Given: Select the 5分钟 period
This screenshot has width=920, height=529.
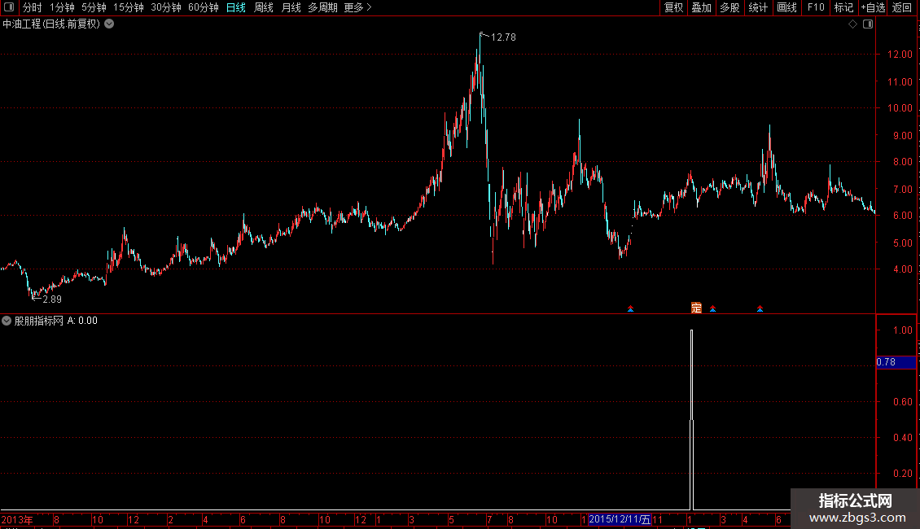Looking at the screenshot, I should click(94, 7).
